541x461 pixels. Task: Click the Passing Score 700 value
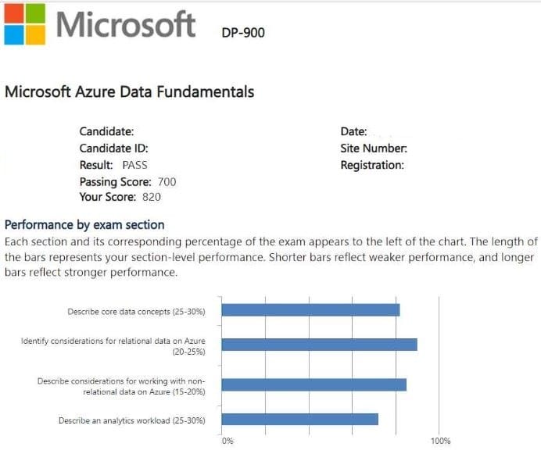167,181
